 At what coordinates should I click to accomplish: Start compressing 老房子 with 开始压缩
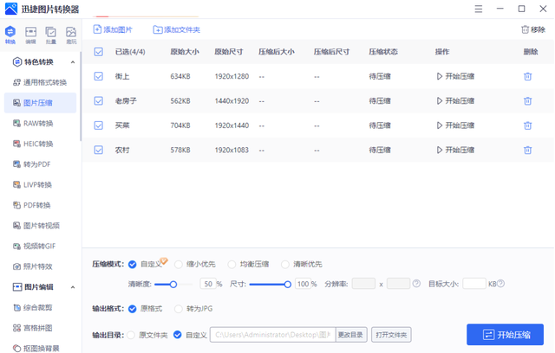pyautogui.click(x=455, y=101)
